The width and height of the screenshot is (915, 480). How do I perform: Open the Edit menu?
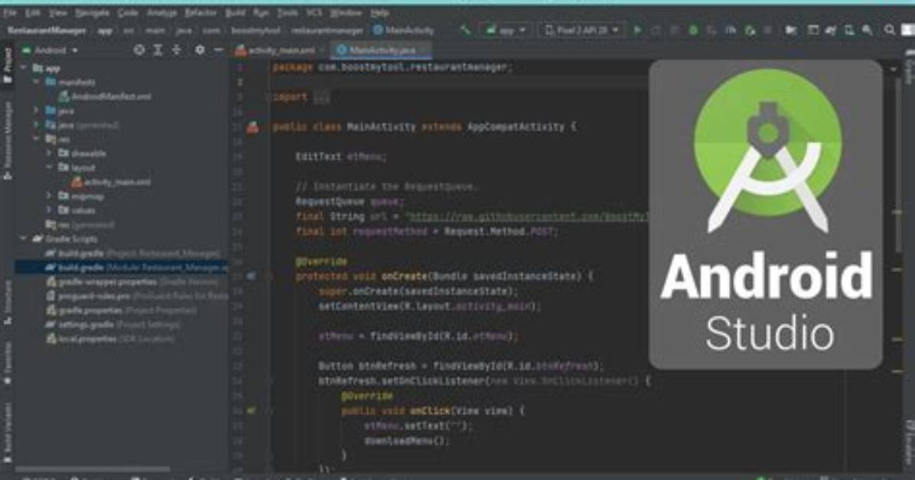pos(32,13)
